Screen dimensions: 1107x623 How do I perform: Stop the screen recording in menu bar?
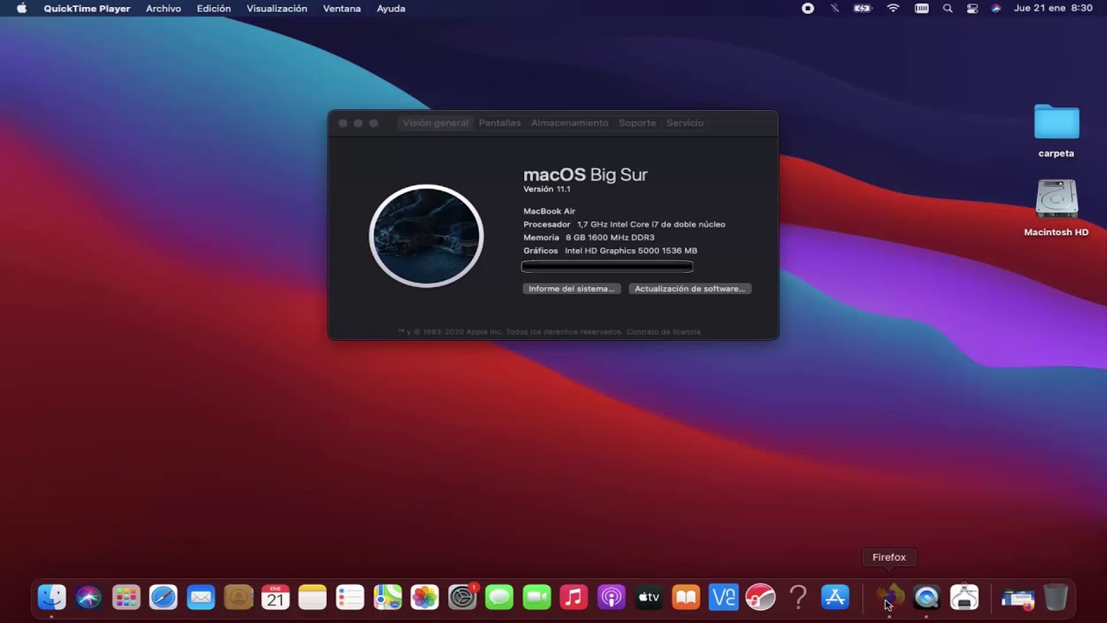pos(808,9)
